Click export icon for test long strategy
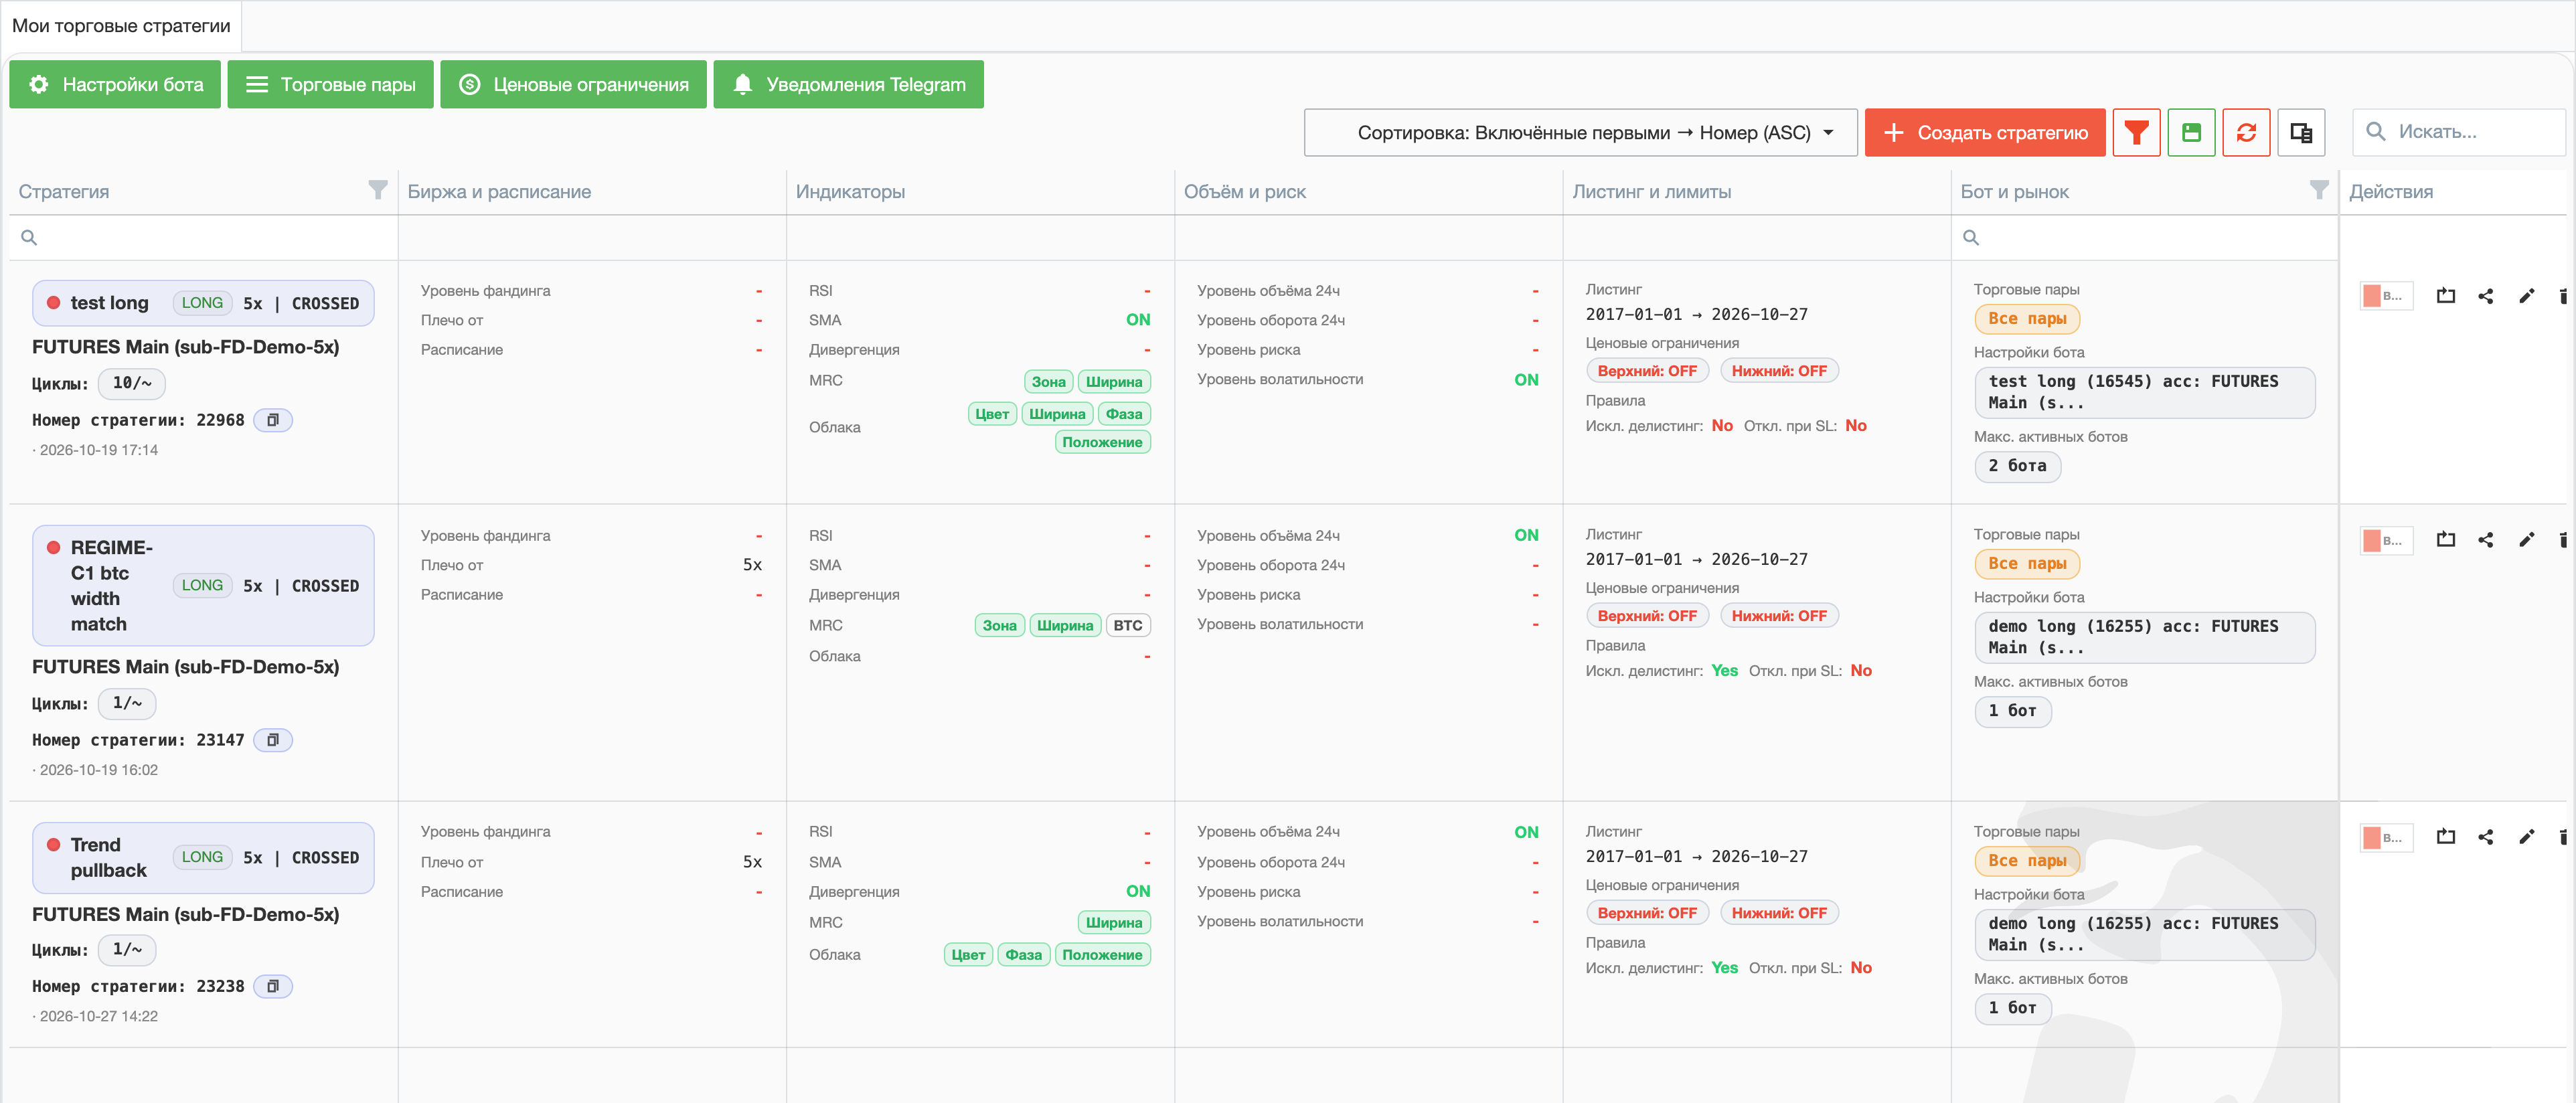This screenshot has width=2576, height=1103. [2446, 296]
